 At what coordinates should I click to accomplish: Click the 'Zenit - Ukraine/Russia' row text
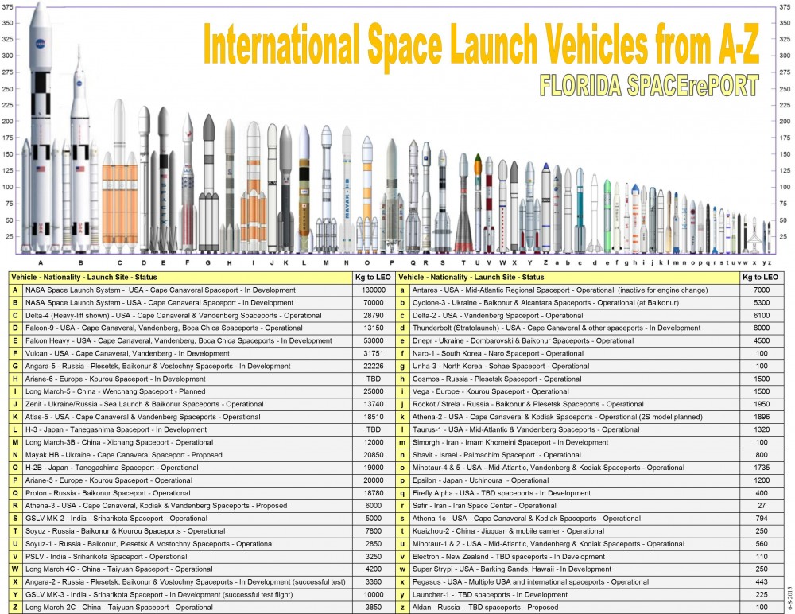tap(145, 404)
